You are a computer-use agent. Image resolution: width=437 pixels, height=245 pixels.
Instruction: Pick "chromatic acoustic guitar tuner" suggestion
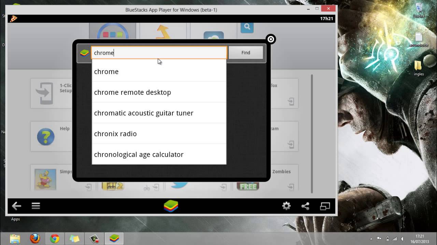[x=159, y=113]
